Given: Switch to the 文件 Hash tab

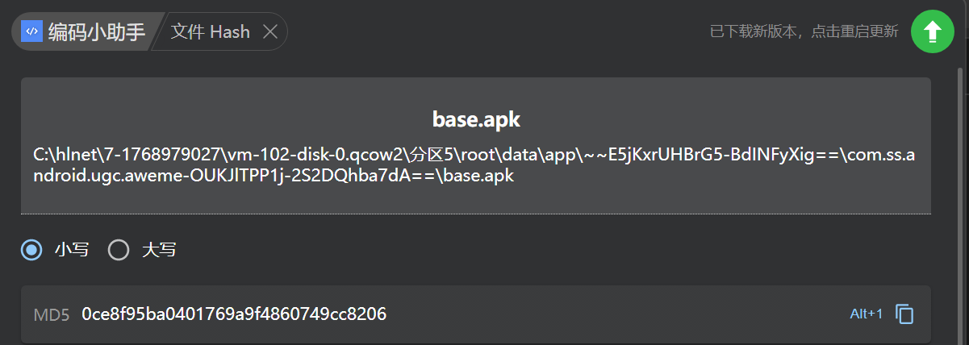Looking at the screenshot, I should (x=211, y=32).
